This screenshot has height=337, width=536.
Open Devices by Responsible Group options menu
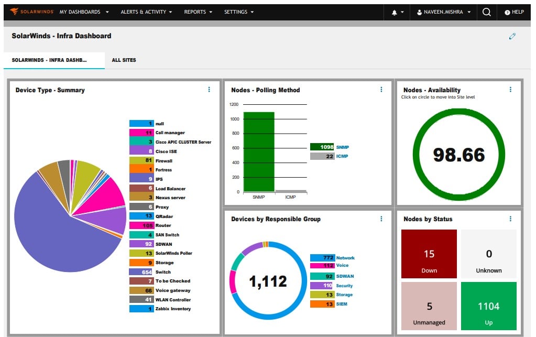click(x=381, y=219)
